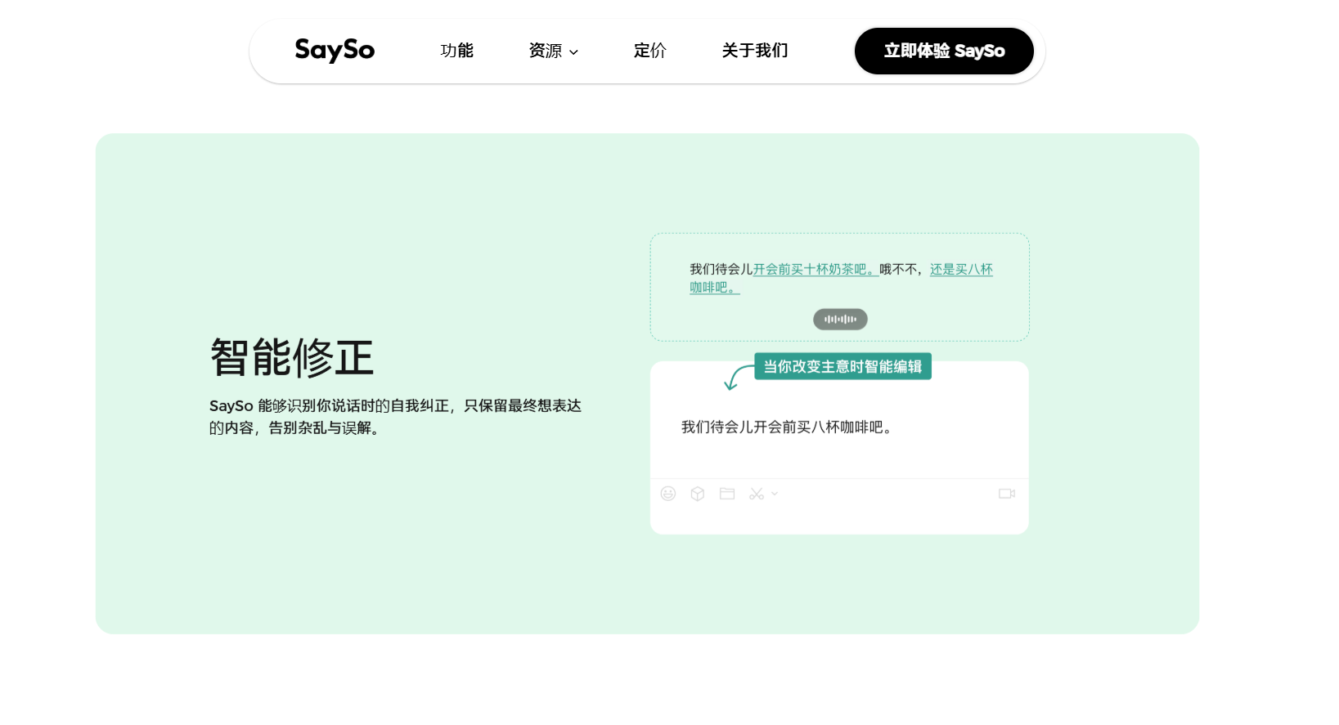Click the 3D cube icon
Image resolution: width=1339 pixels, height=725 pixels.
tap(698, 494)
